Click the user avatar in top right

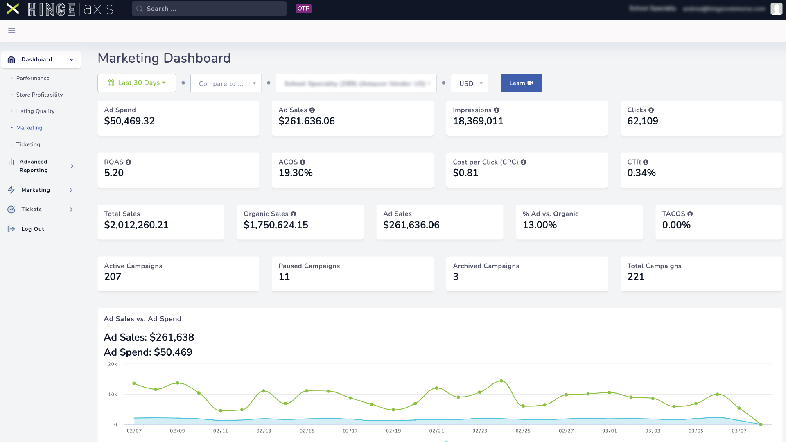[x=776, y=9]
